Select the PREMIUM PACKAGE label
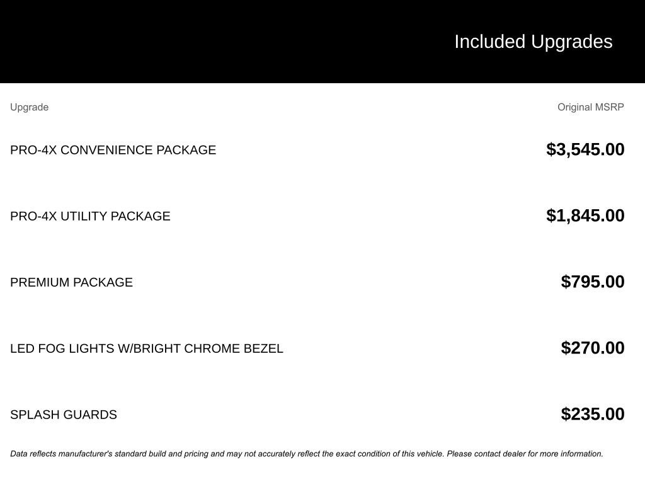 71,282
